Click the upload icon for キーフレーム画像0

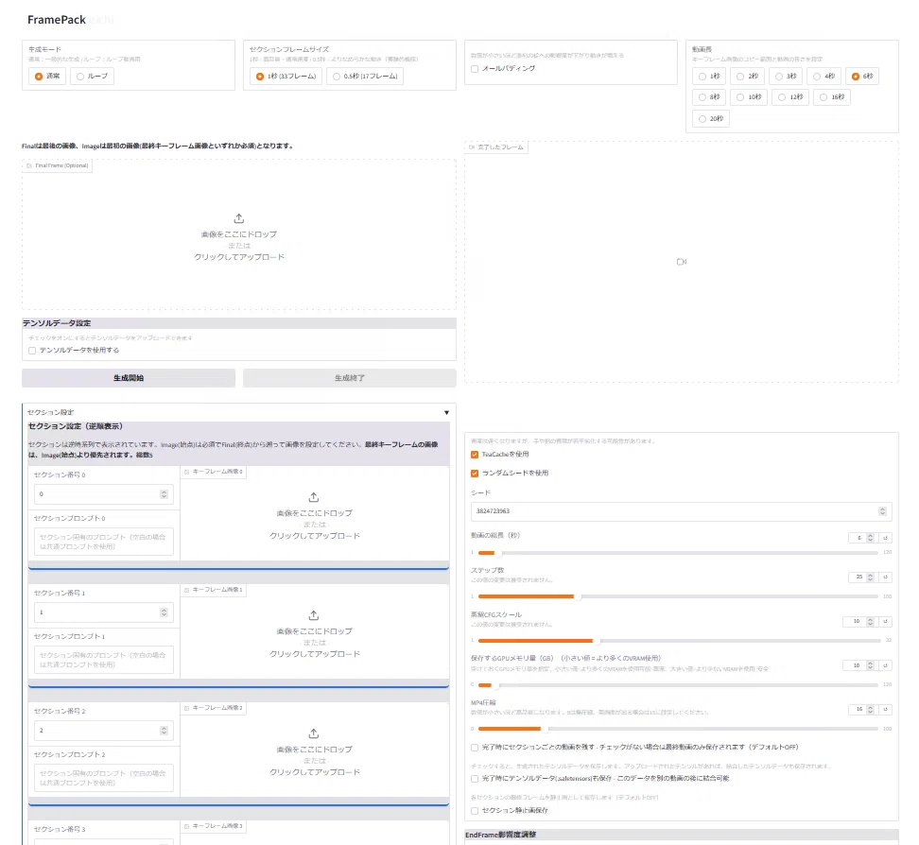tap(314, 497)
